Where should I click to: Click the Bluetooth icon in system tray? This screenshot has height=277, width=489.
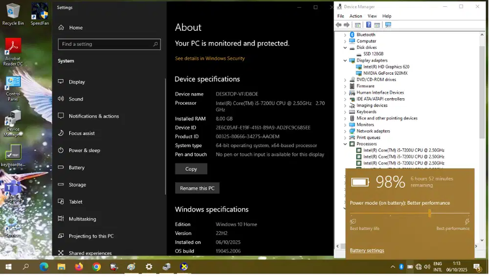[401, 267]
